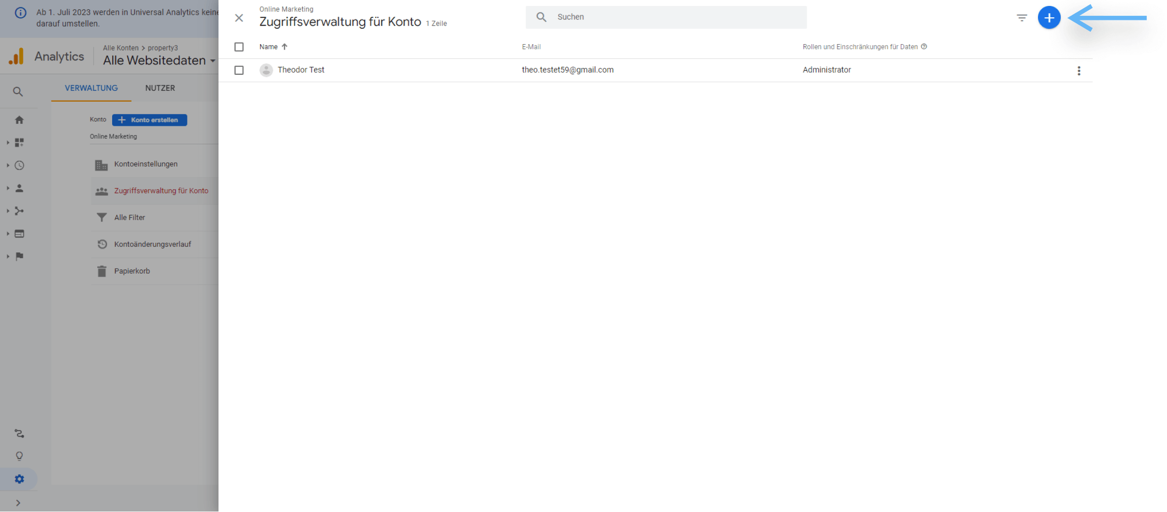This screenshot has height=512, width=1167.
Task: Open the filter icon beside the plus button
Action: [1022, 18]
